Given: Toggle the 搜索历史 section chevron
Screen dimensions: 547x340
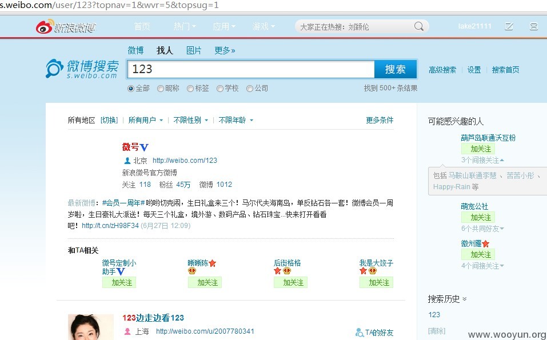Looking at the screenshot, I should [464, 299].
